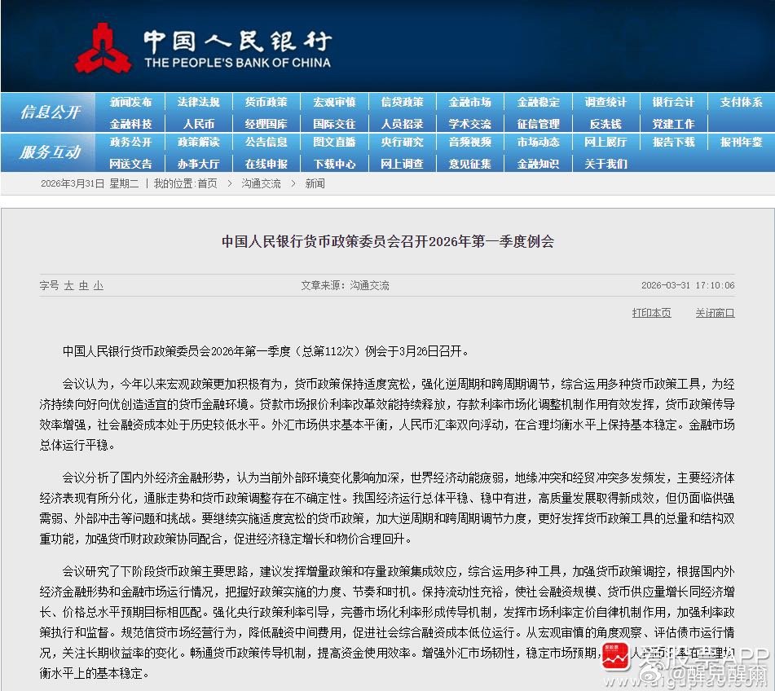
Task: Open the 政策解读 menu entry
Action: pyautogui.click(x=199, y=142)
